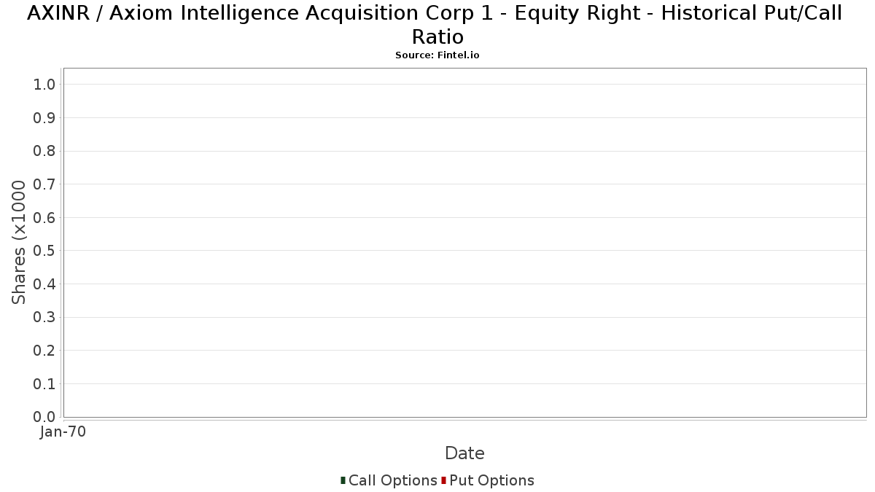Click the 0.6 y-axis tick label
Image resolution: width=875 pixels, height=492 pixels.
coord(44,218)
